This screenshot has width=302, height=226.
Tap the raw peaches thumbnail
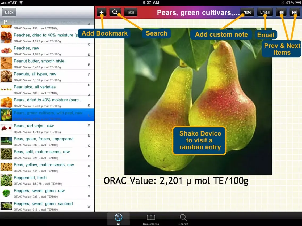tap(6, 51)
